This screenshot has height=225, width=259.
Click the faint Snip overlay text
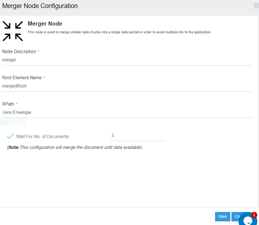tap(4, 122)
